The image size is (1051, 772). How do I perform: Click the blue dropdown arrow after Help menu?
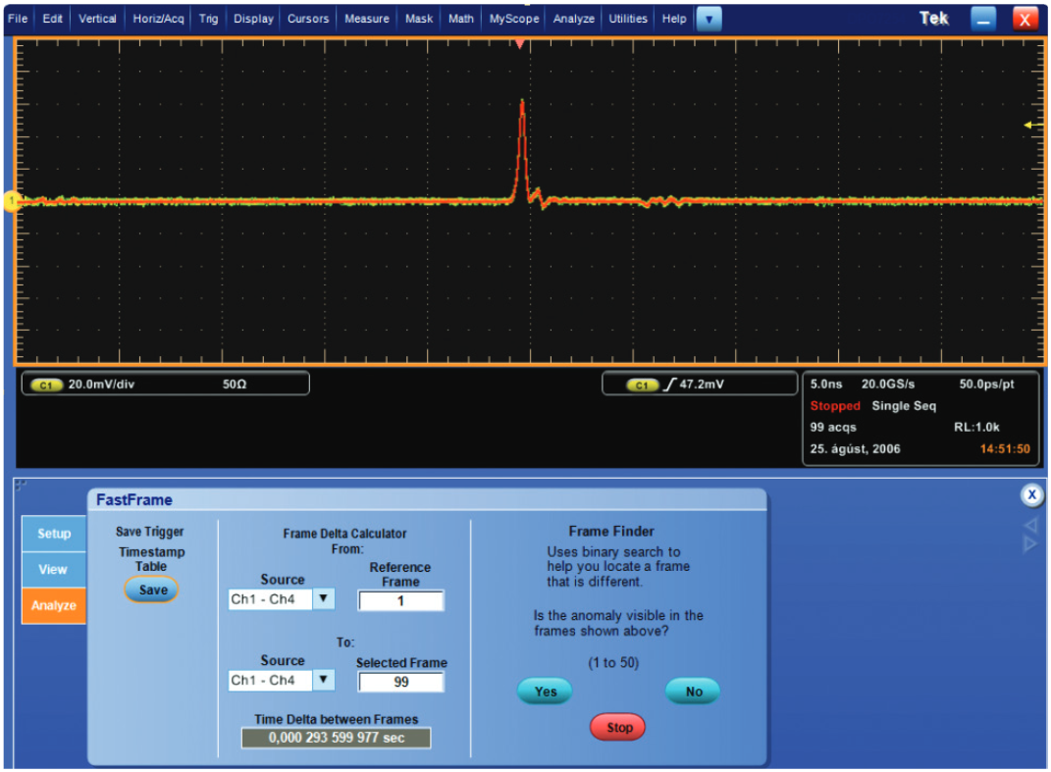point(709,19)
